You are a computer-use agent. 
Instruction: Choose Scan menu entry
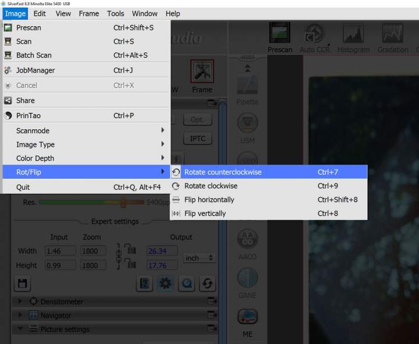click(86, 41)
